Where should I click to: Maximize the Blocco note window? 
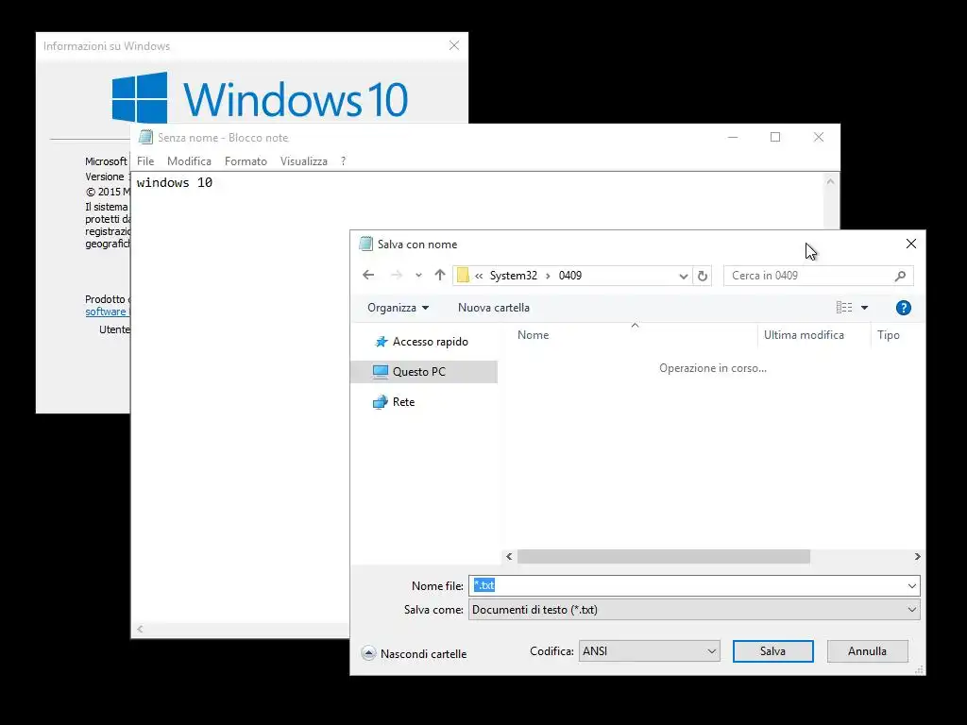click(x=775, y=137)
